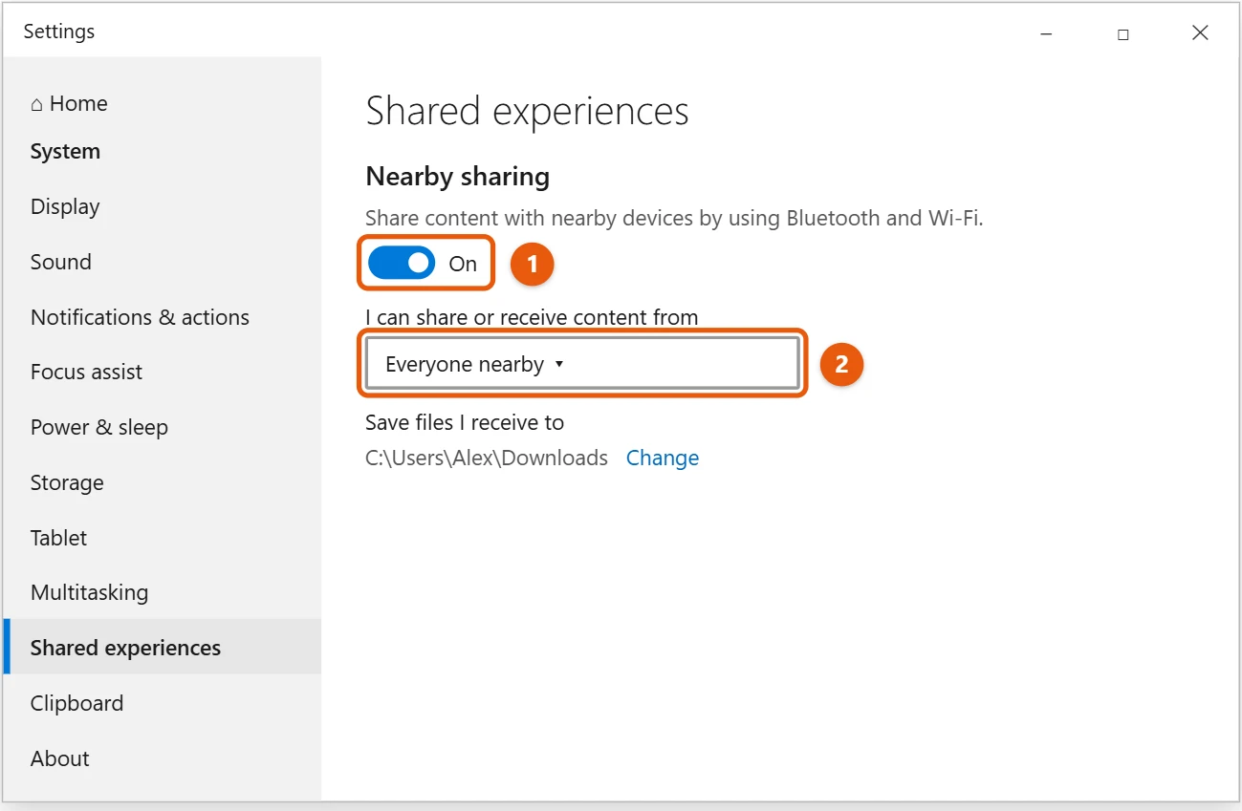Viewport: 1242px width, 811px height.
Task: Click the Shared experiences page title
Action: [528, 112]
